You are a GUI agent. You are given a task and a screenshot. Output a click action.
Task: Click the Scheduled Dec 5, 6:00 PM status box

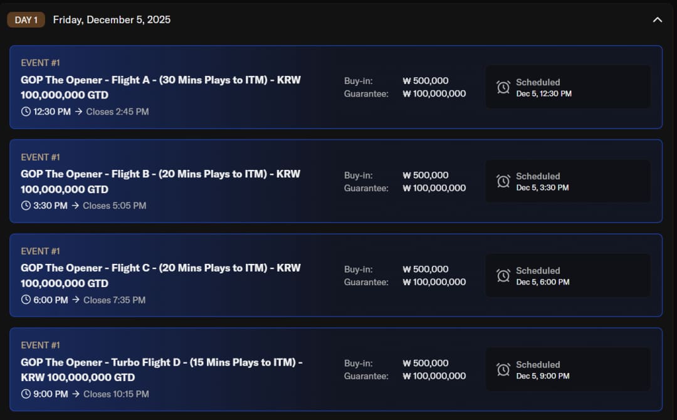[x=567, y=276]
